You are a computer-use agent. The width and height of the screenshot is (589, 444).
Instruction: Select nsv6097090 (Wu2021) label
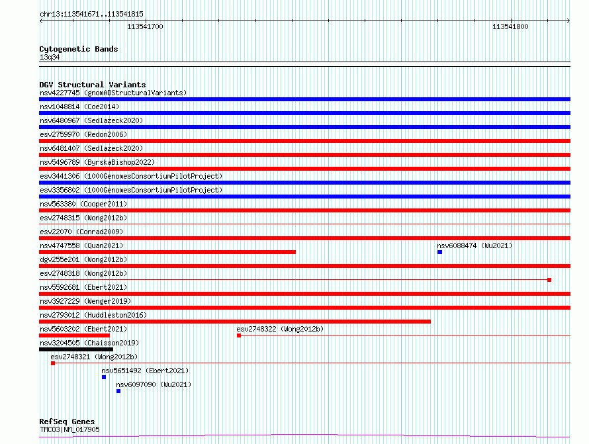coord(154,384)
